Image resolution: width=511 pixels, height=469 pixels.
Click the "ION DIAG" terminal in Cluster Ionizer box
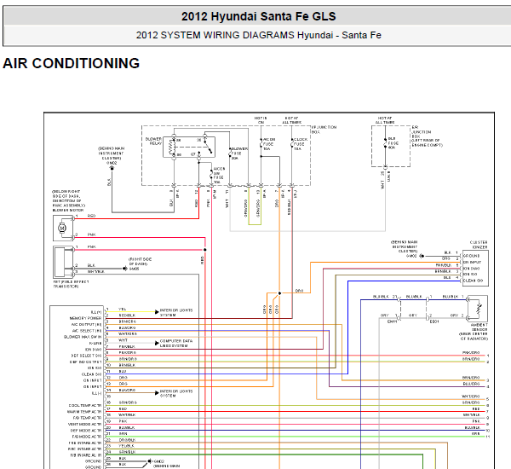pyautogui.click(x=472, y=269)
